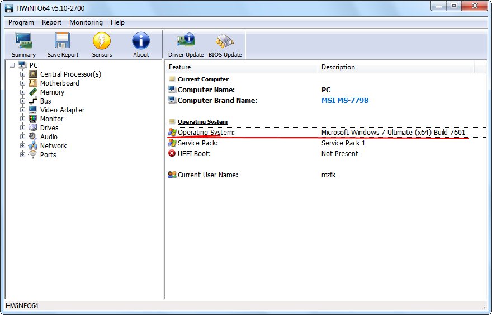The width and height of the screenshot is (492, 315).
Task: Expand the Drives tree node
Action: click(x=23, y=128)
